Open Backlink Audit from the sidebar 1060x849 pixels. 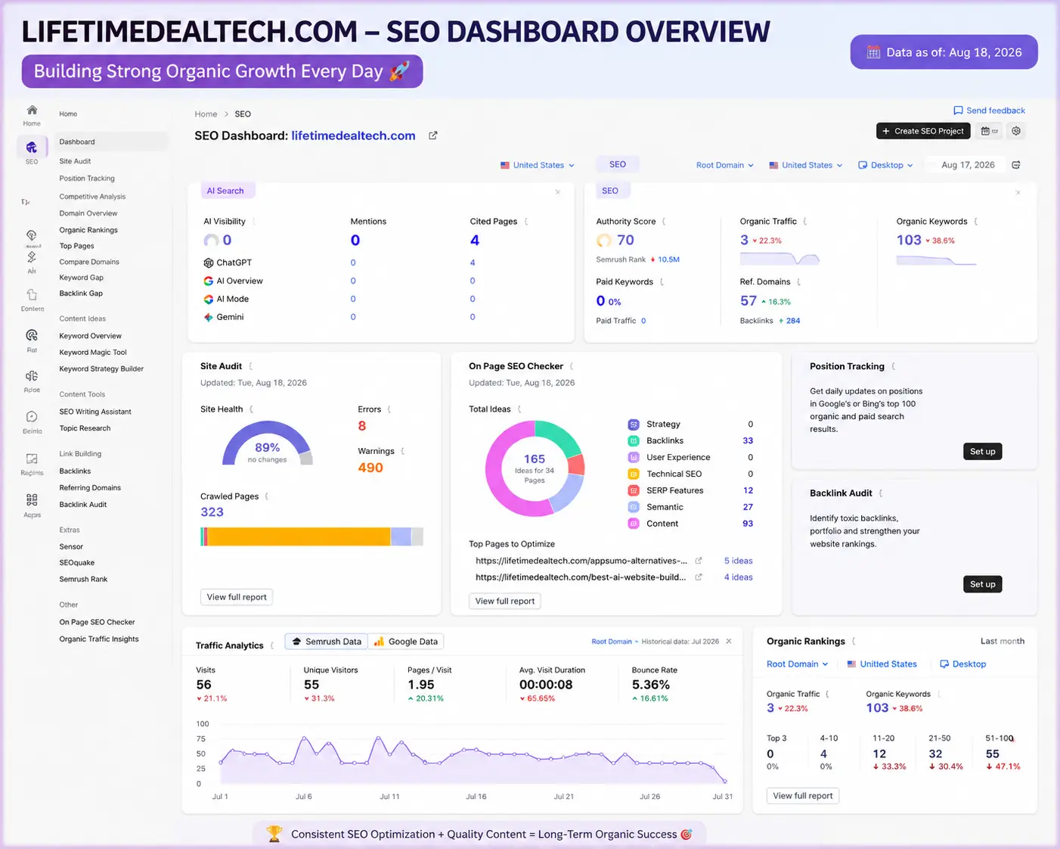tap(83, 505)
